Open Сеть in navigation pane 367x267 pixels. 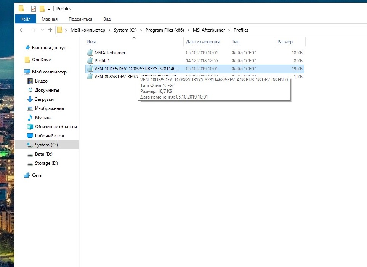point(37,175)
